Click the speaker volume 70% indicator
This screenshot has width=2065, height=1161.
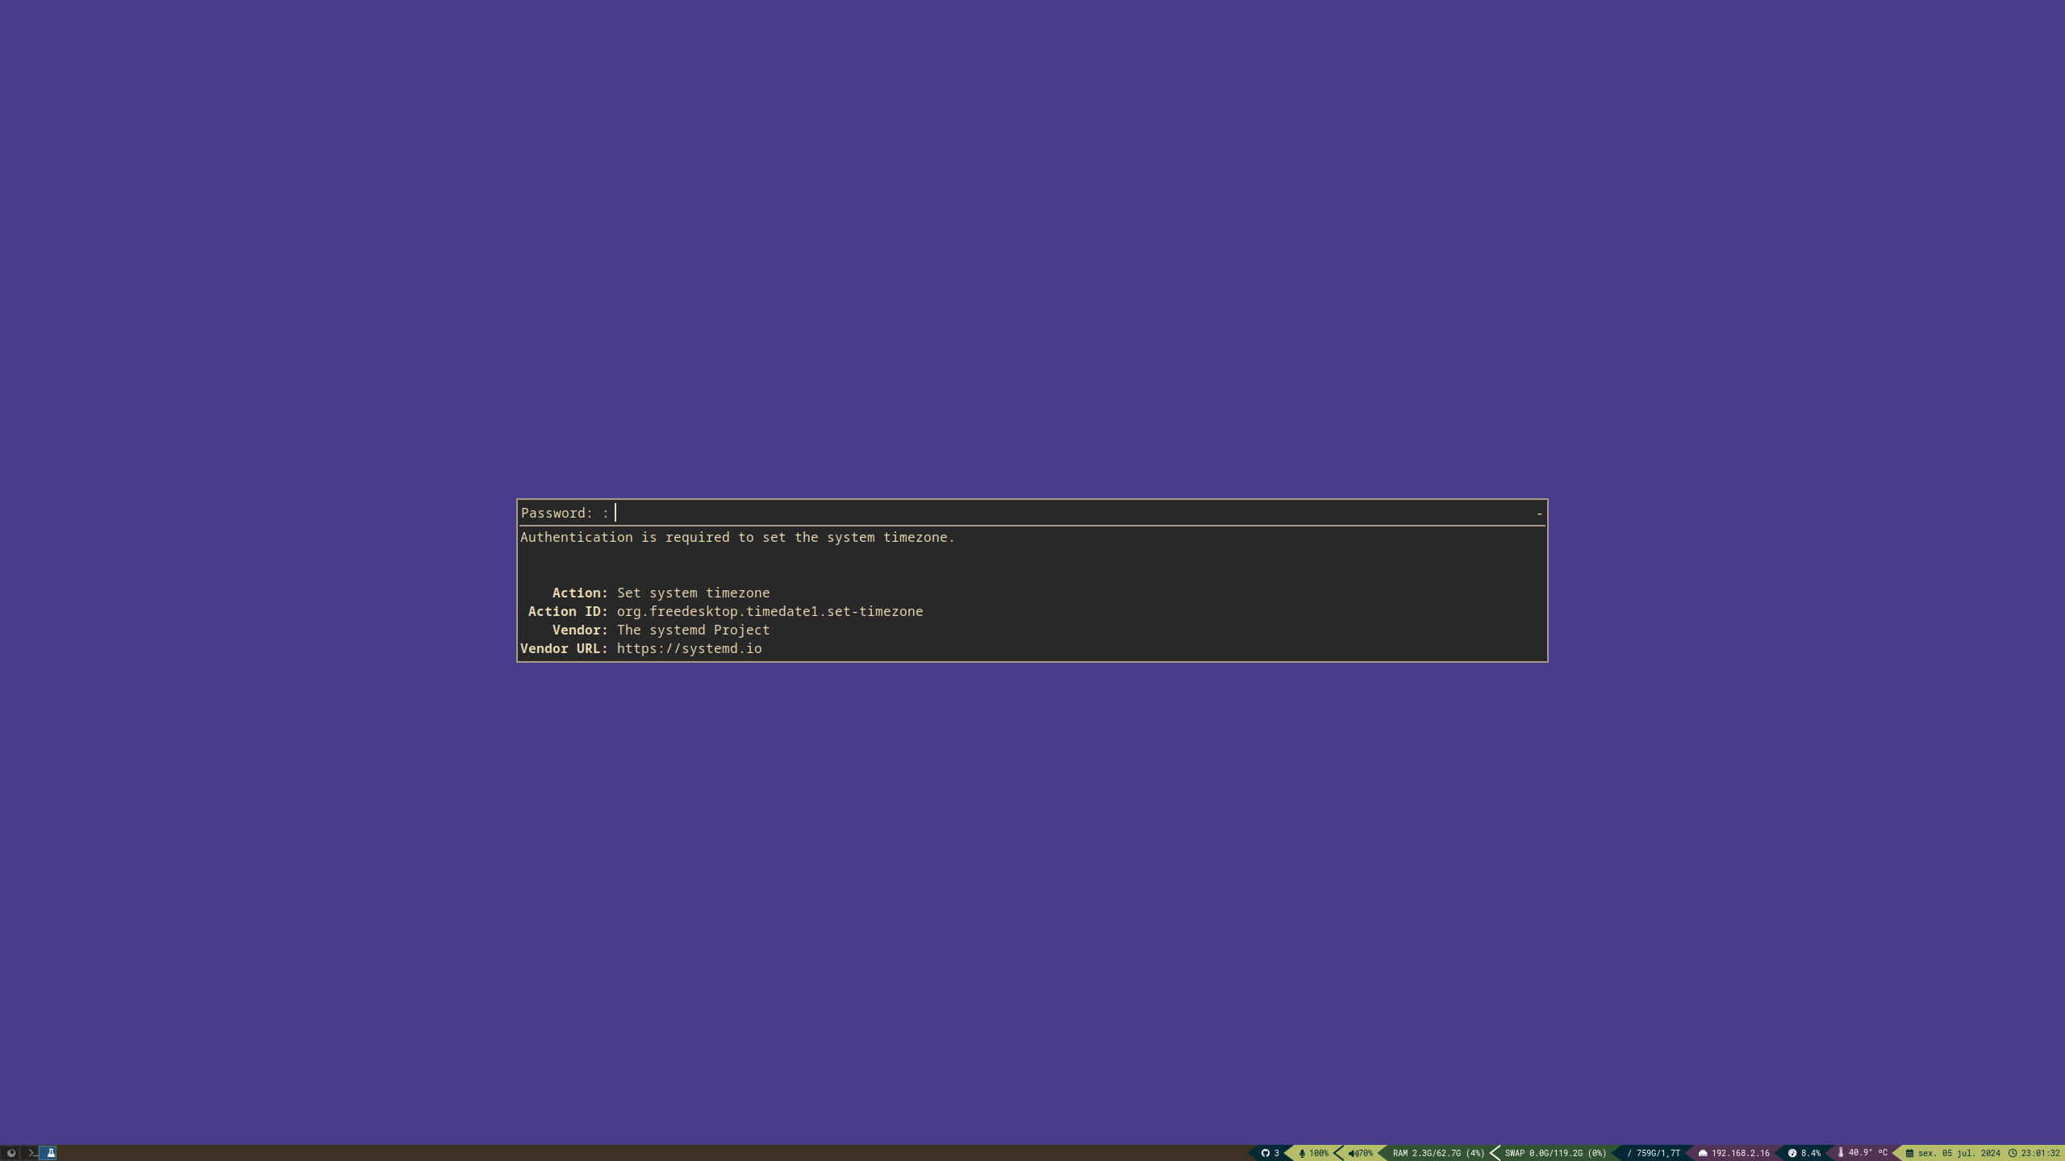pos(1361,1153)
